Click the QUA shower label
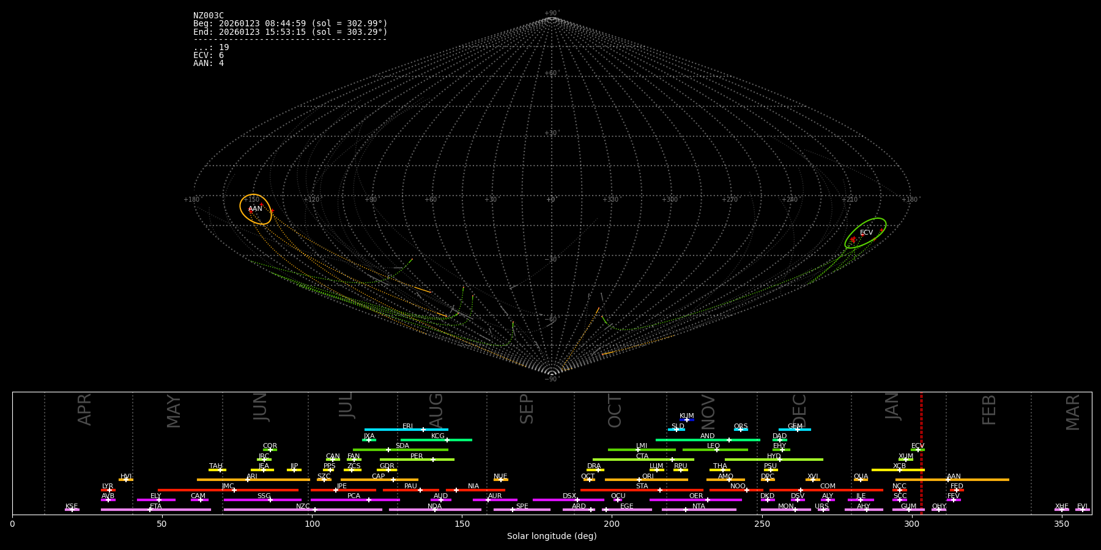 [861, 477]
